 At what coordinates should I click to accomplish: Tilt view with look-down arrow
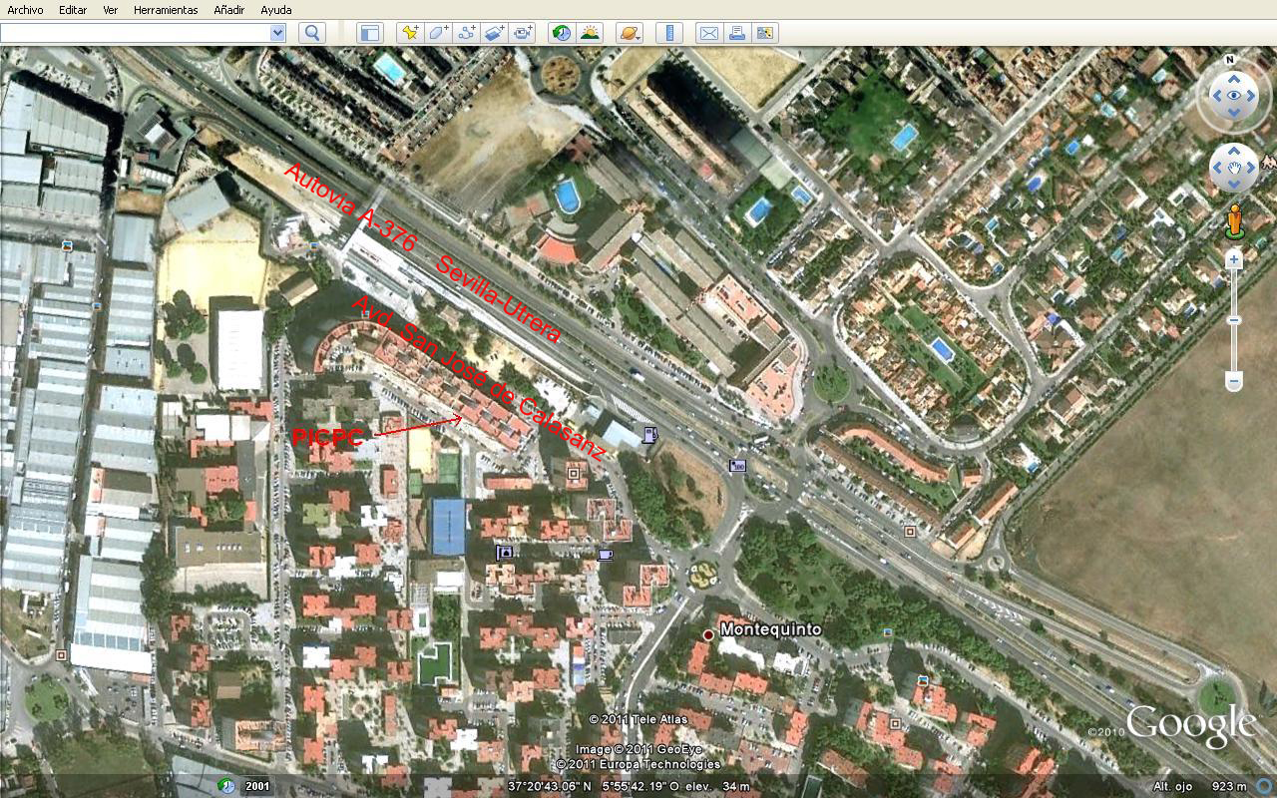click(x=1234, y=114)
